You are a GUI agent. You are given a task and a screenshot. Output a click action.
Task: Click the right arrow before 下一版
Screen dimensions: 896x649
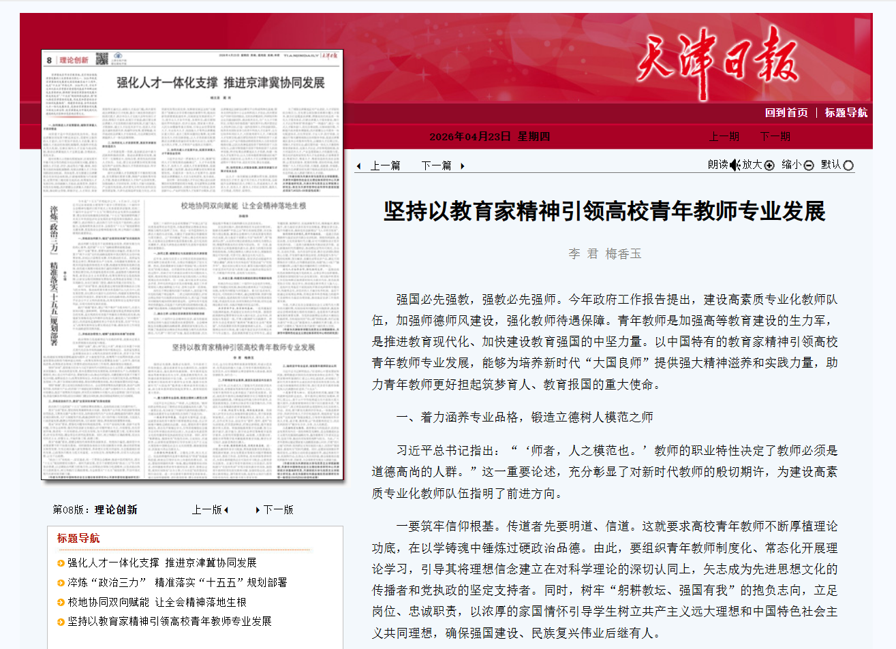258,510
